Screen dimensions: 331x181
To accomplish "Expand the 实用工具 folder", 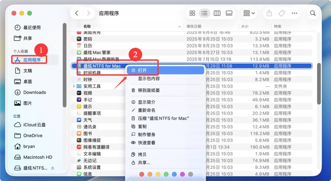I will [74, 86].
